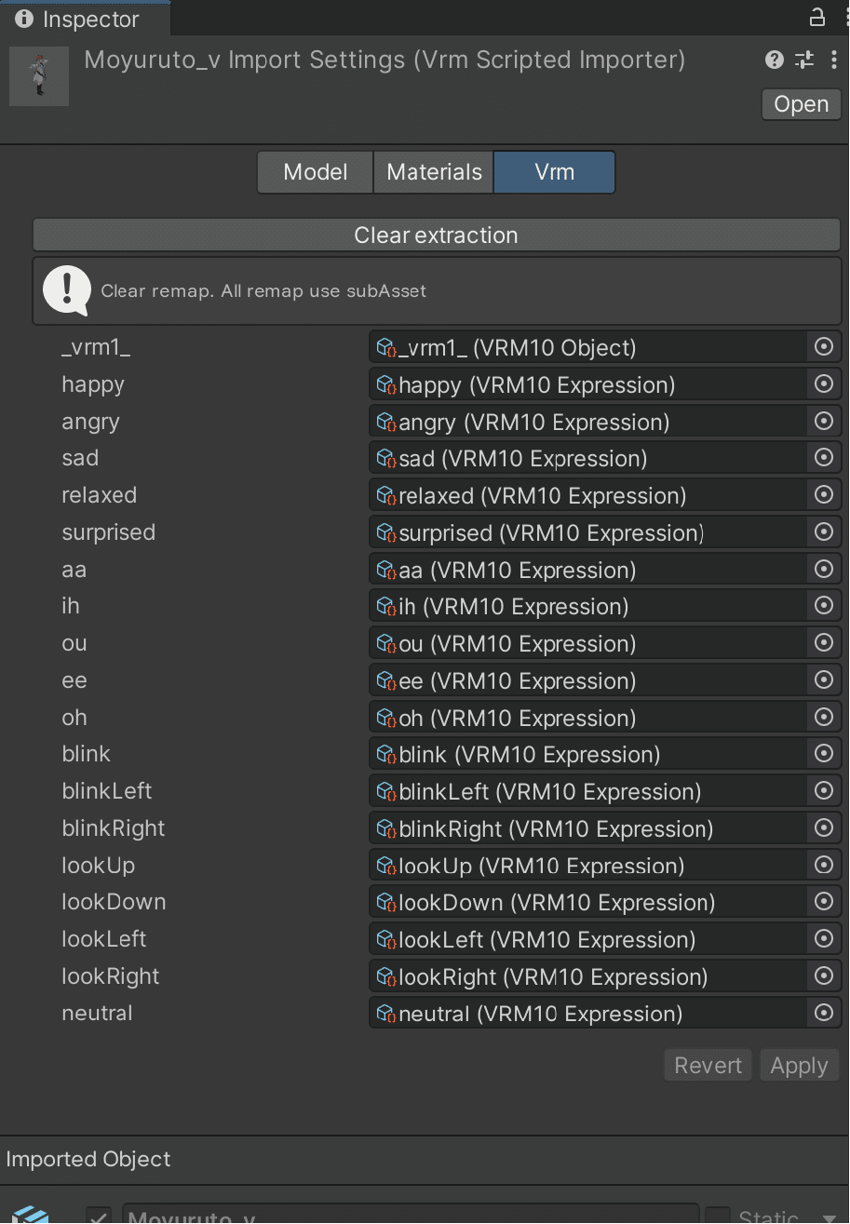Lock the Inspector with the padlock
The width and height of the screenshot is (850, 1224).
pos(816,18)
